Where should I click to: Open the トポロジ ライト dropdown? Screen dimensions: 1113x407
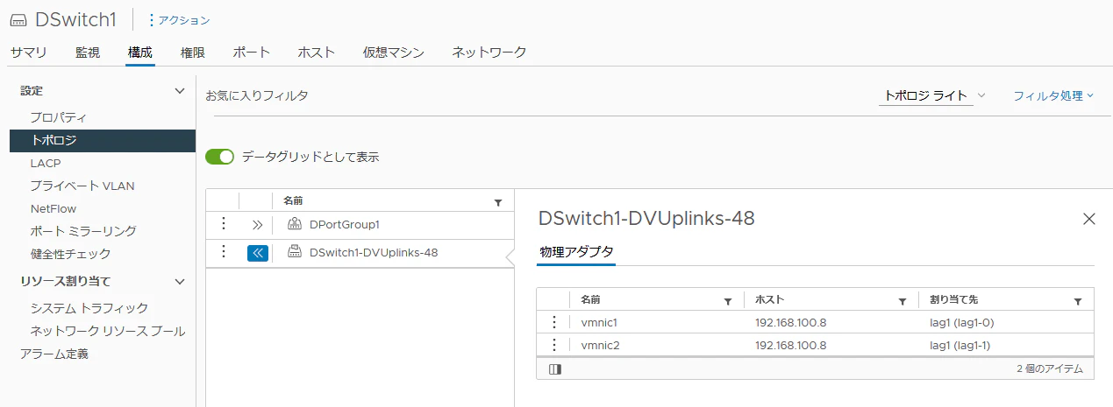pos(933,95)
